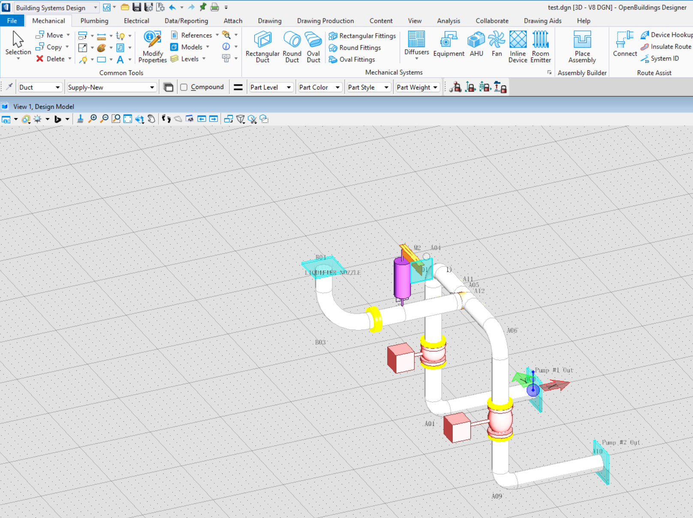The width and height of the screenshot is (693, 518).
Task: Click the Room Emitter tool
Action: pyautogui.click(x=540, y=47)
